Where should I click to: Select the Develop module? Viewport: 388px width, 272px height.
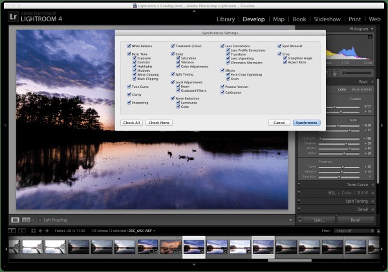point(253,19)
